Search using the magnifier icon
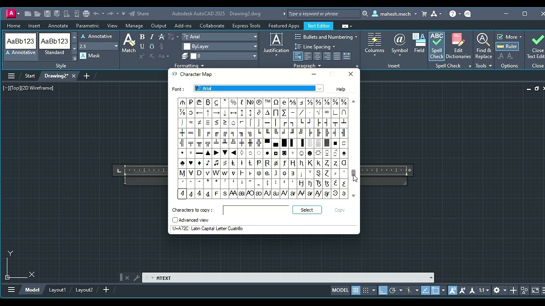Image resolution: width=545 pixels, height=306 pixels. click(365, 14)
